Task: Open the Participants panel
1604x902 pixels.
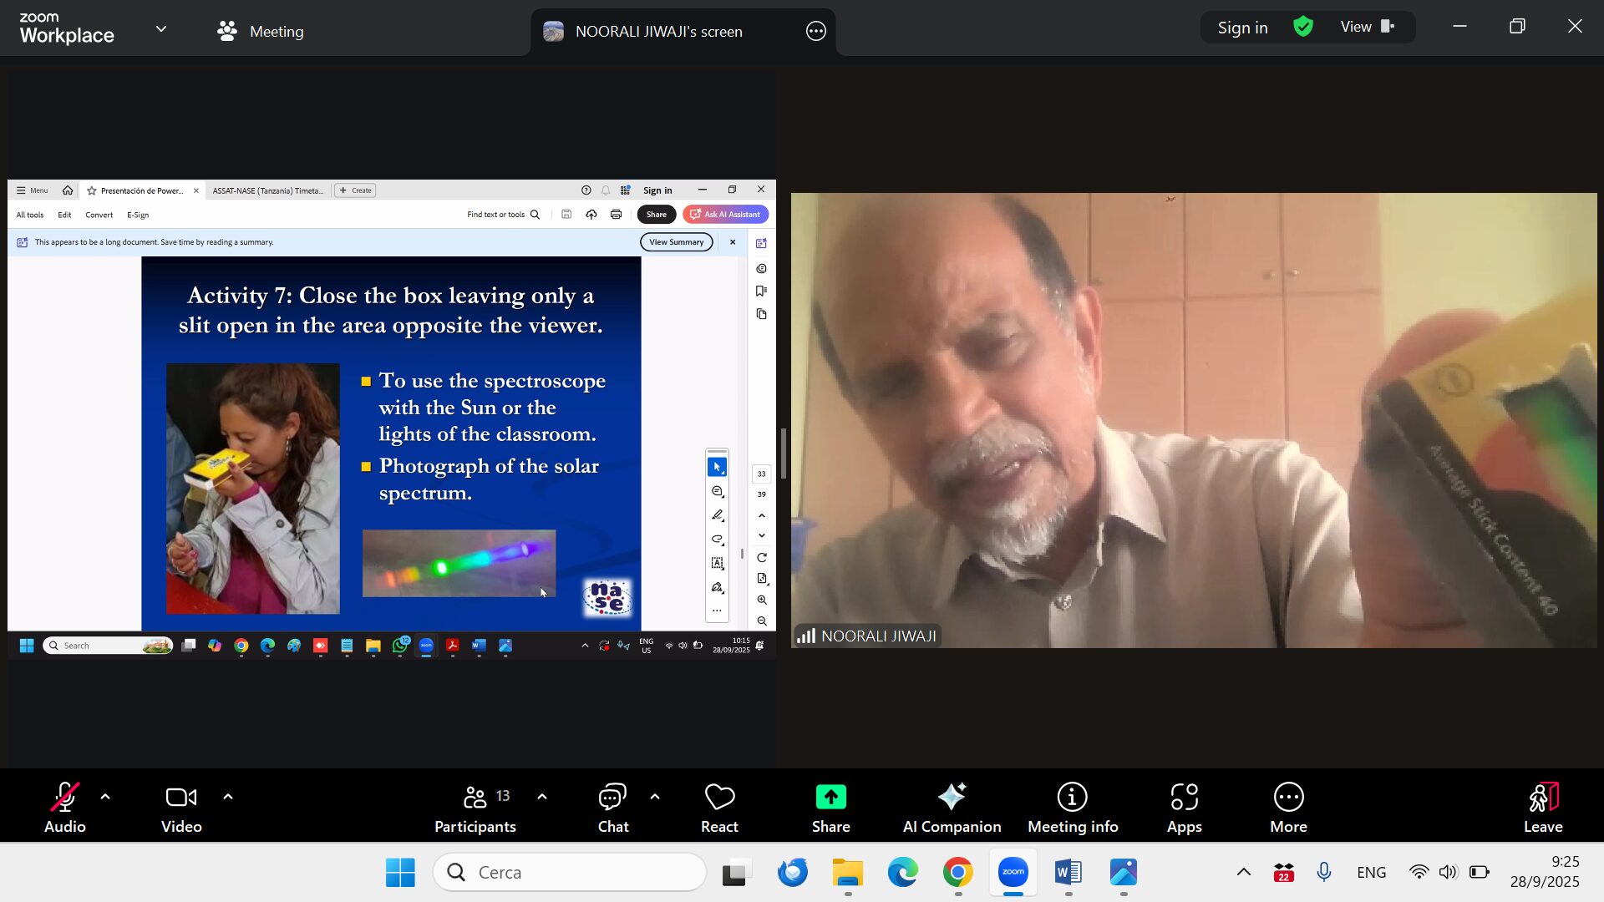Action: coord(475,807)
